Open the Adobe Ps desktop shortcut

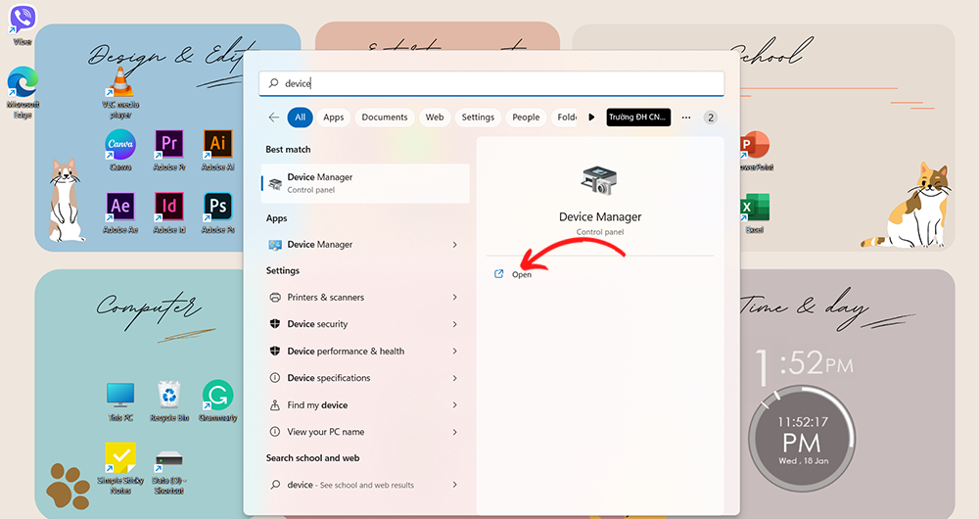point(217,212)
